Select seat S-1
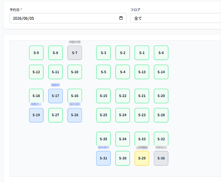 point(142,53)
